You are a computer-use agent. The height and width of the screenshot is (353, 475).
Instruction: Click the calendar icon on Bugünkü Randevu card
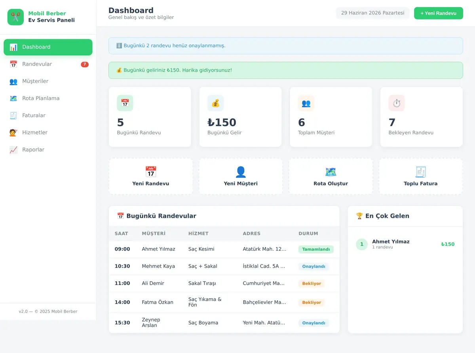point(125,103)
